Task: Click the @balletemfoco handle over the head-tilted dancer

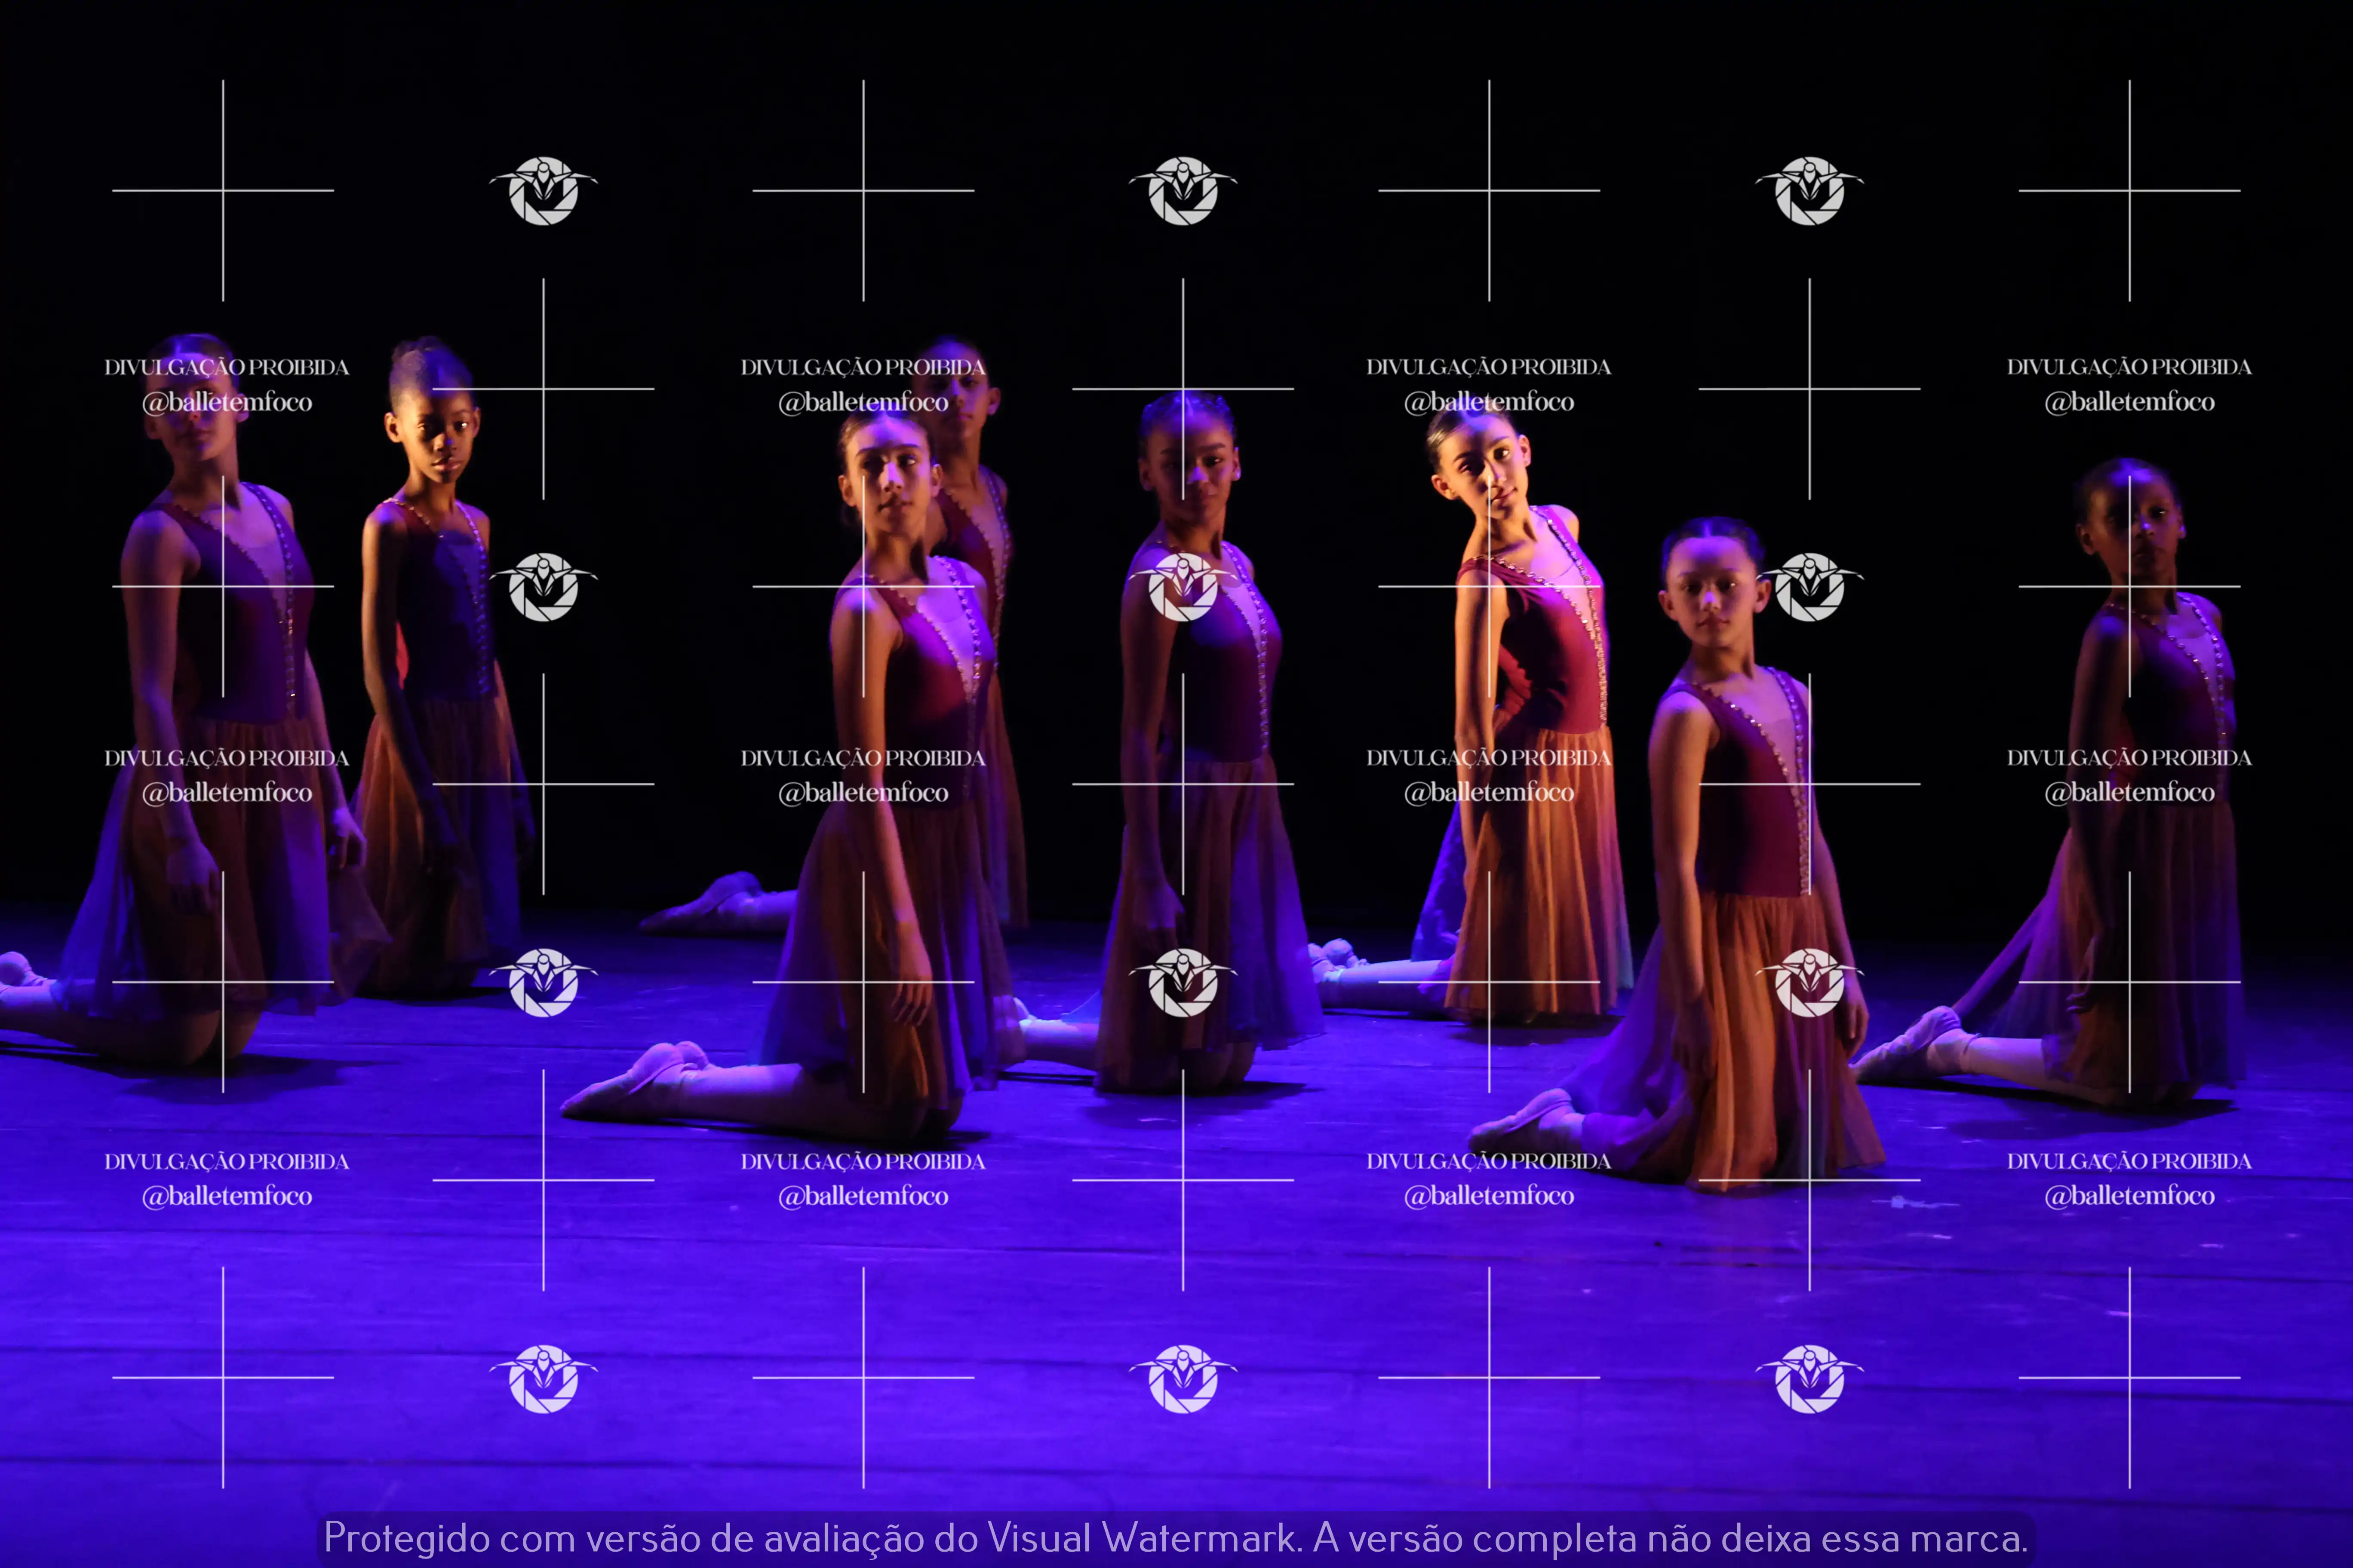Action: click(x=1489, y=402)
